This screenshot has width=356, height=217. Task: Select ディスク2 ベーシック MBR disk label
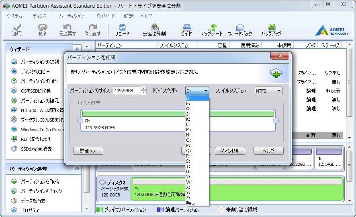pyautogui.click(x=114, y=188)
